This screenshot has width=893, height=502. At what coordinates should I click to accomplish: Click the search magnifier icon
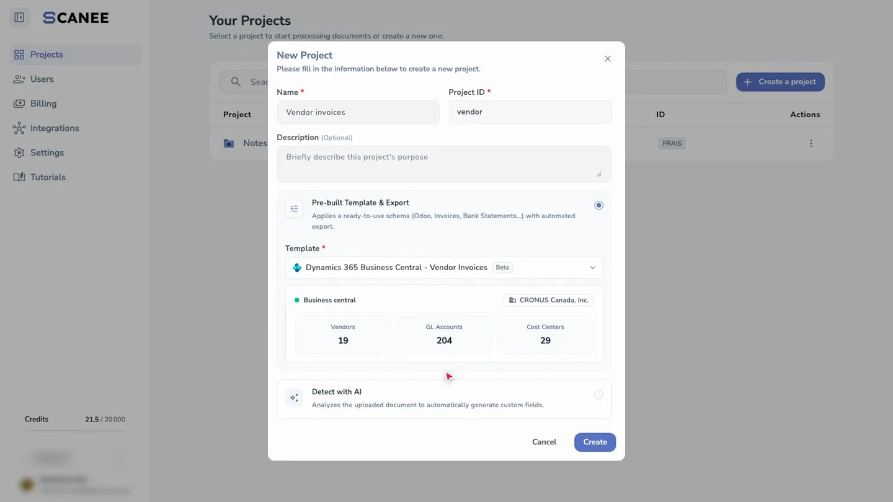click(236, 82)
